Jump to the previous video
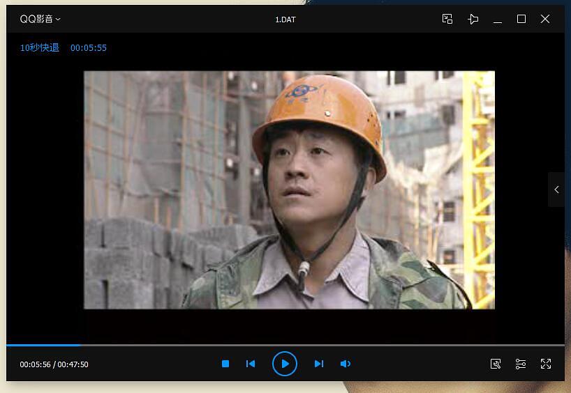Screen dimensions: 571x393 pyautogui.click(x=251, y=364)
